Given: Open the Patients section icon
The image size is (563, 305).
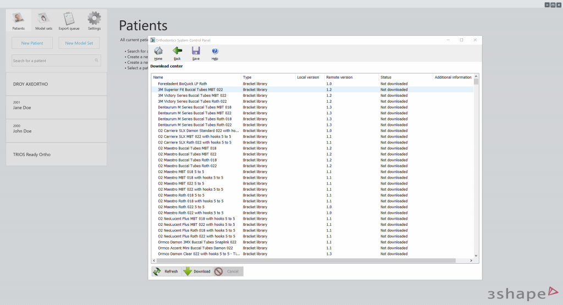Looking at the screenshot, I should [19, 20].
